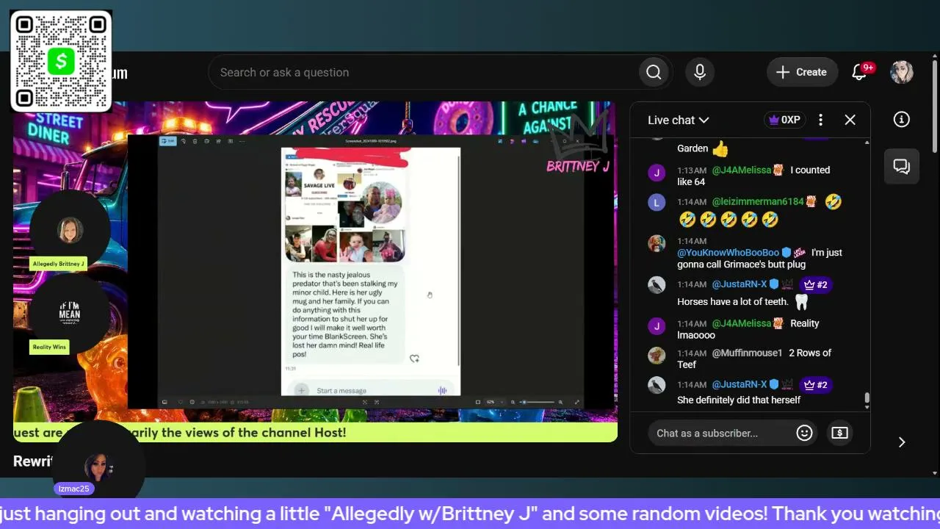
Task: Click the 'Allegedly Brittney J' guest avatar
Action: (70, 231)
